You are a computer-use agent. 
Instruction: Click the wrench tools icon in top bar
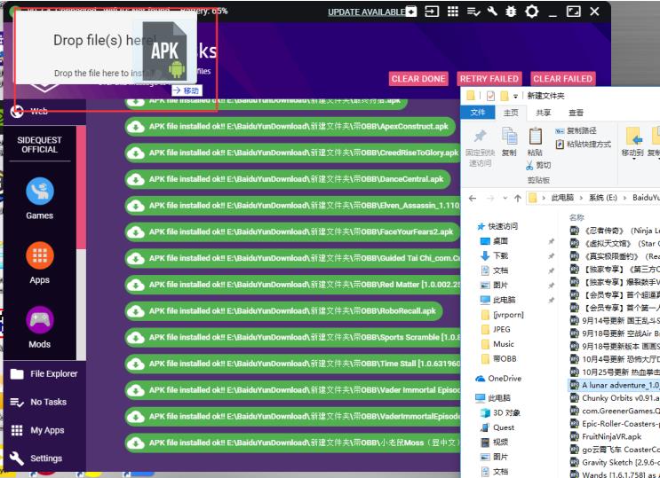point(492,12)
